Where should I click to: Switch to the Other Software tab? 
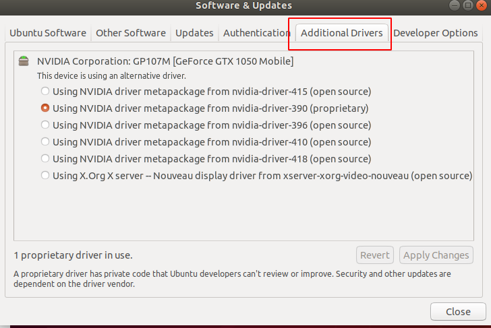coord(131,32)
